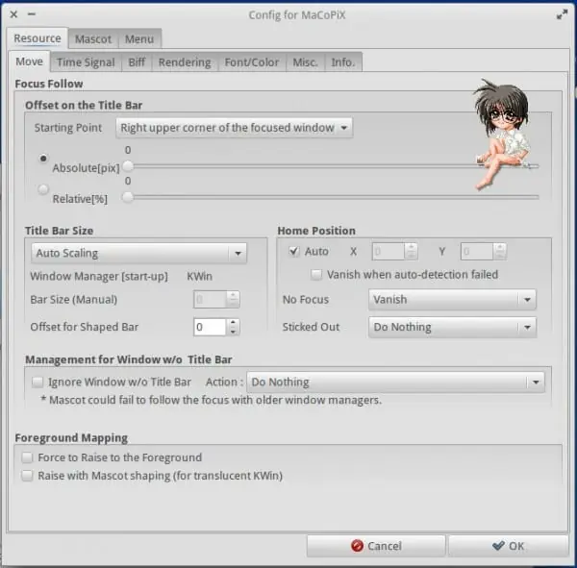Click the window minimize dash icon
This screenshot has height=568, width=577.
(32, 14)
